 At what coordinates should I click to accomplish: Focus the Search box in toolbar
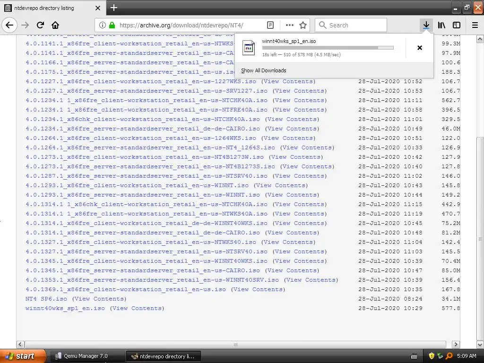point(351,25)
